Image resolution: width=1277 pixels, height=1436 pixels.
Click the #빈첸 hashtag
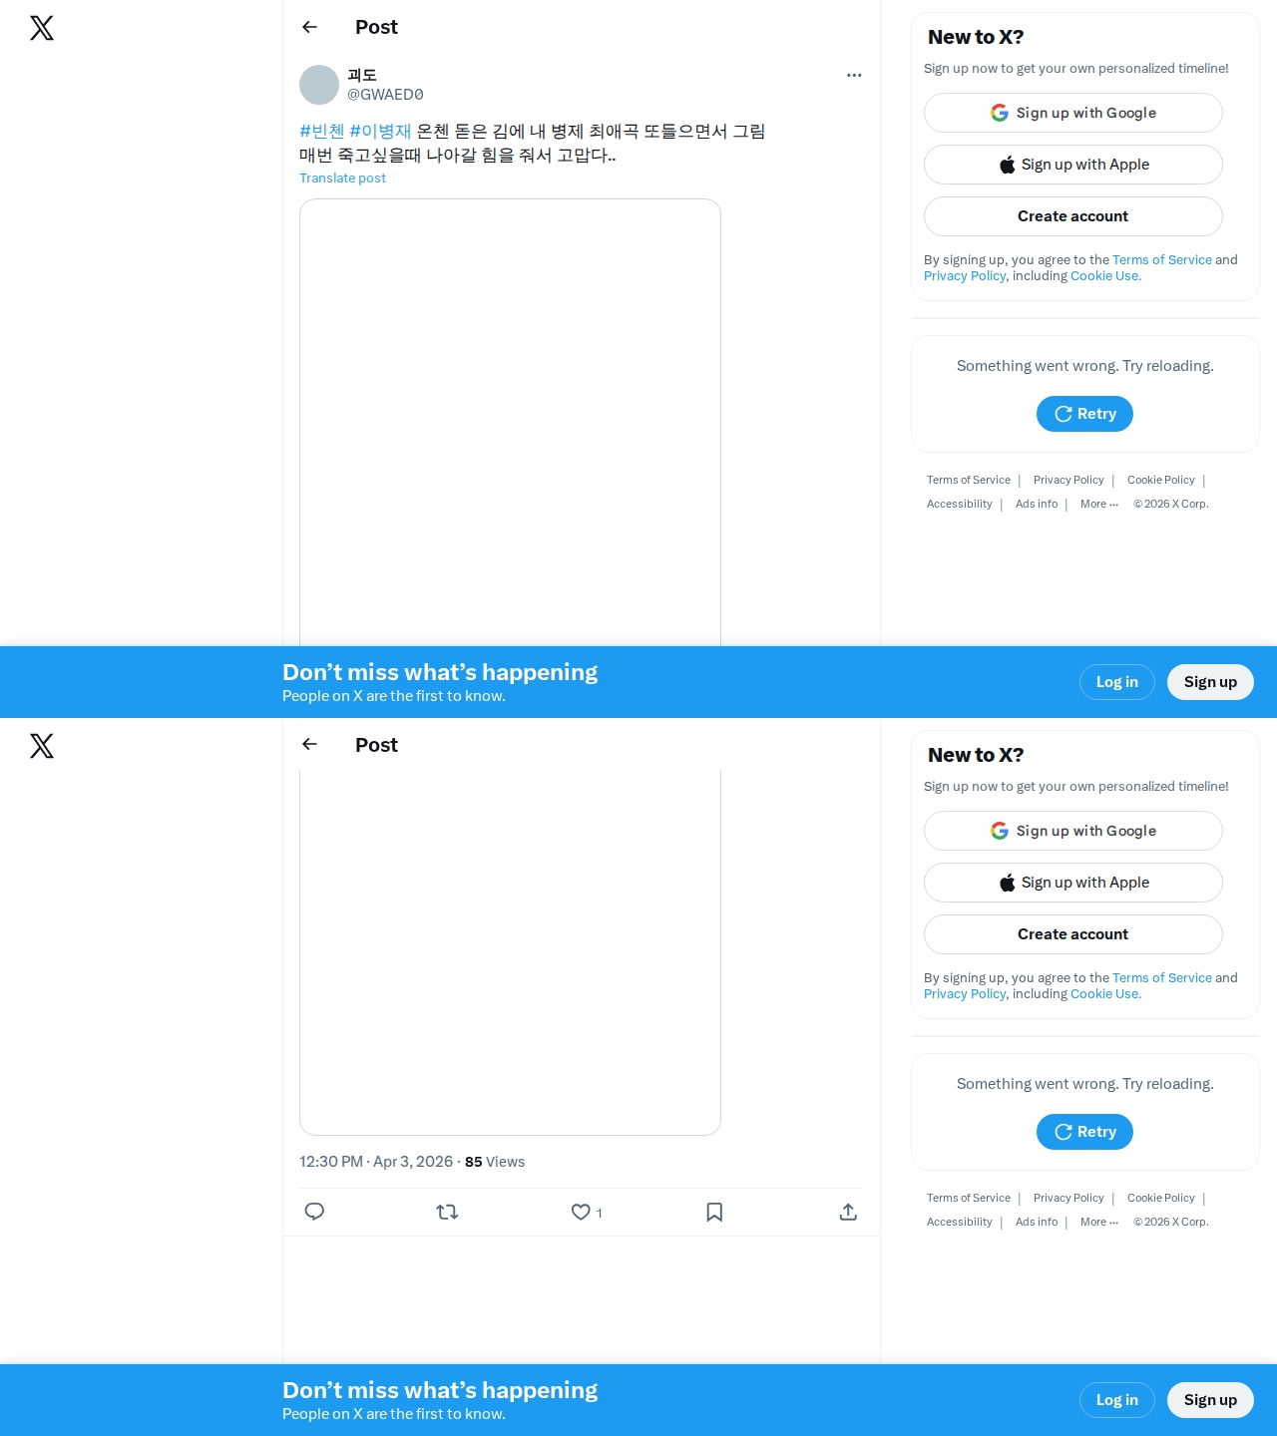click(x=322, y=131)
